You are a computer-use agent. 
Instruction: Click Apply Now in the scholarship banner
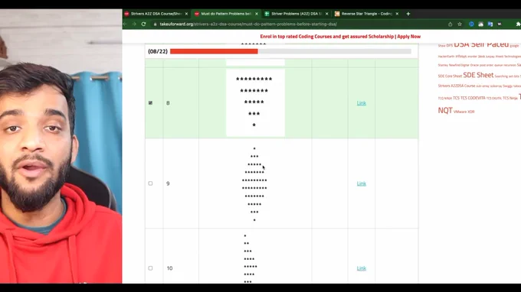[x=408, y=37]
